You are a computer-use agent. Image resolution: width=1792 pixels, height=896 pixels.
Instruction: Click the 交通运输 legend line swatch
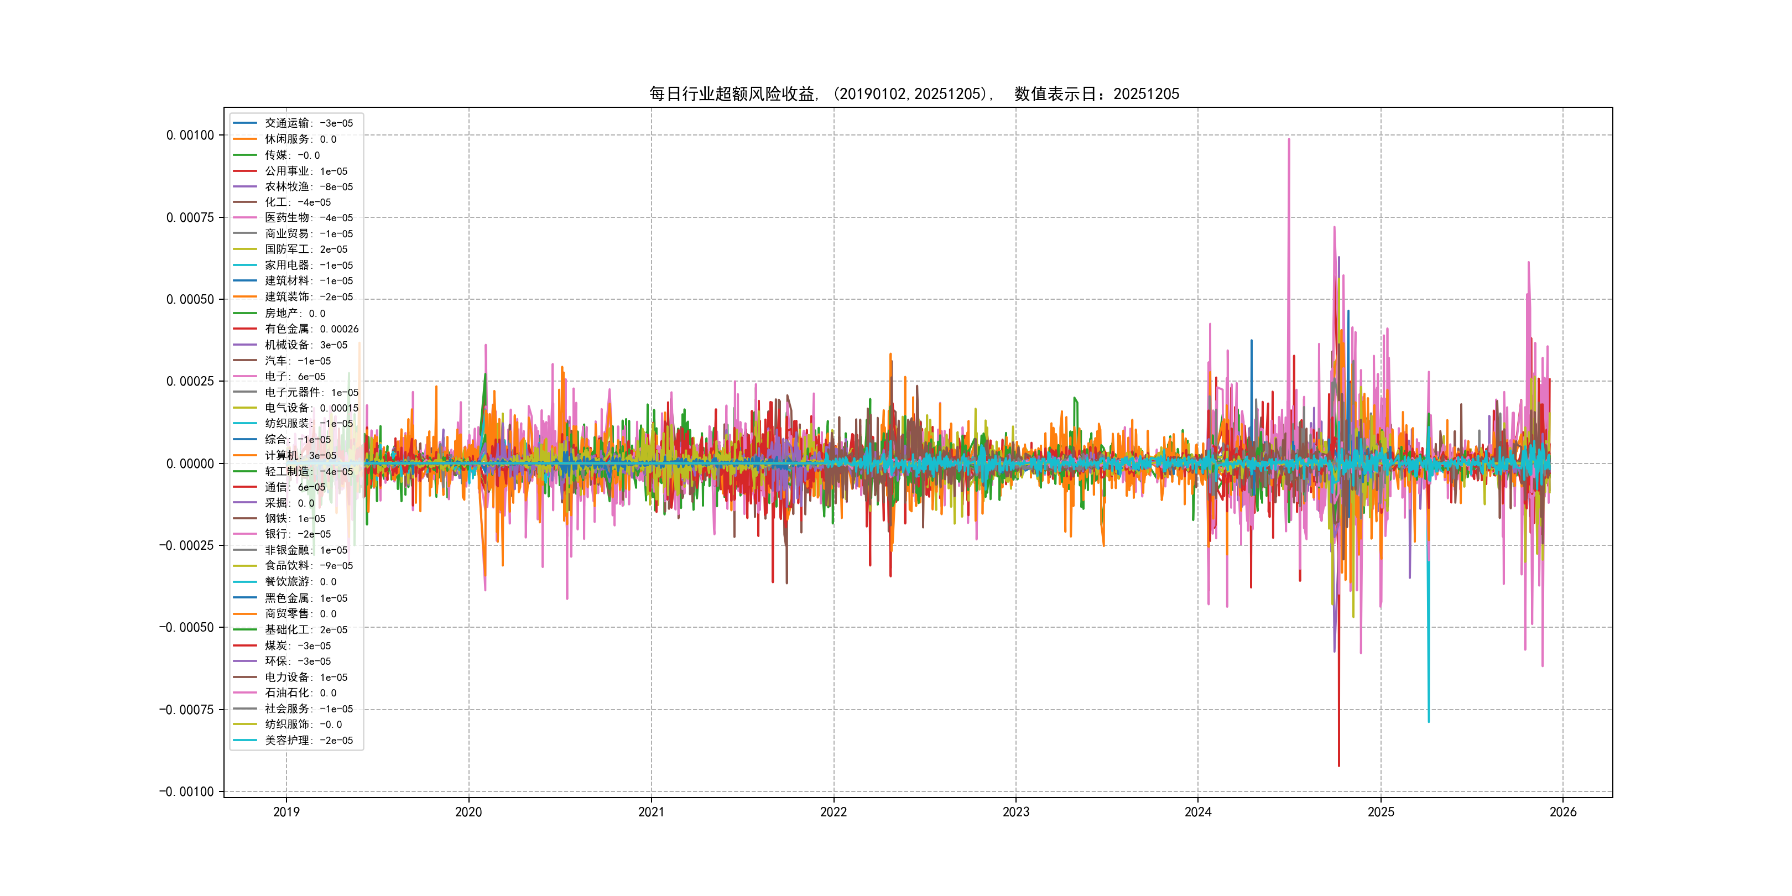pos(245,123)
